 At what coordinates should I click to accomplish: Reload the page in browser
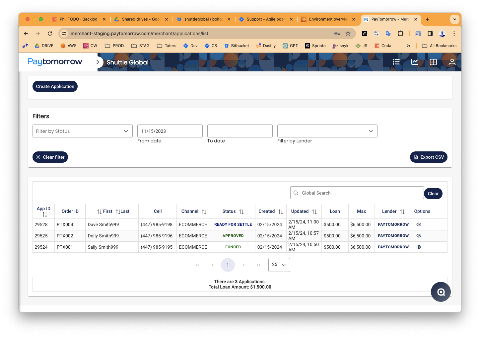point(50,34)
